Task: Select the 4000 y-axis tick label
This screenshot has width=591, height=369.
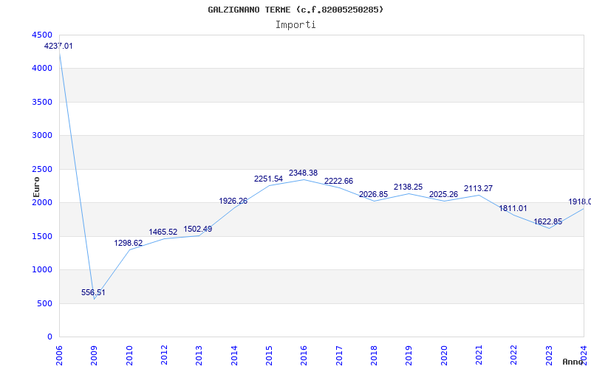Action: [42, 68]
